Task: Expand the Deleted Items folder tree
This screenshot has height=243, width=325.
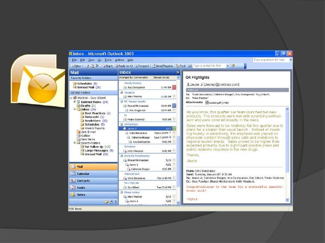Action: 75,102
